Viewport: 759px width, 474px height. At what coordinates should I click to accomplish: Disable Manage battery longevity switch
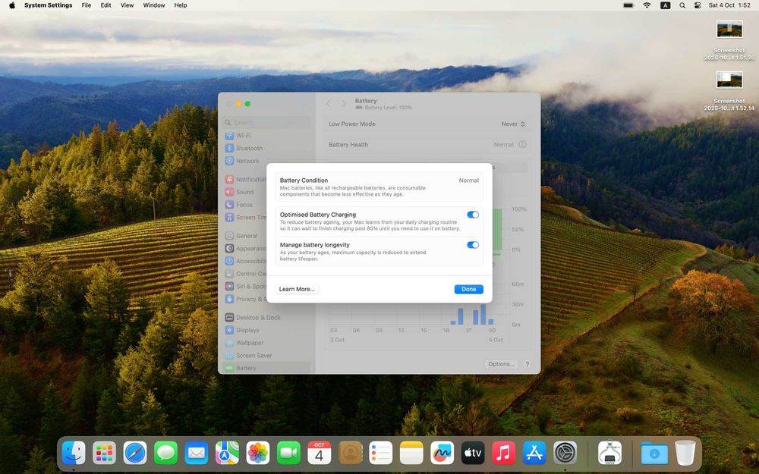coord(472,245)
